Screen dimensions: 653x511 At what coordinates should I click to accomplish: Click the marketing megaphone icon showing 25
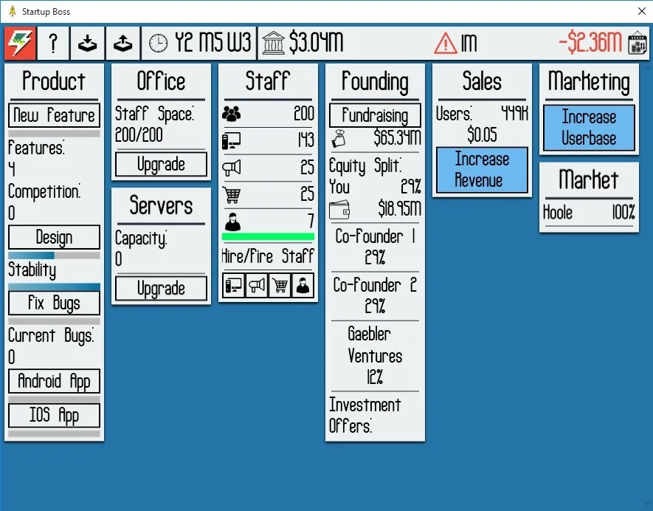(232, 168)
